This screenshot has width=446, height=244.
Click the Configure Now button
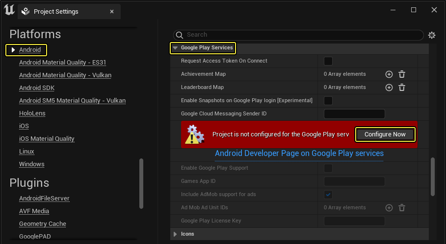coord(385,134)
